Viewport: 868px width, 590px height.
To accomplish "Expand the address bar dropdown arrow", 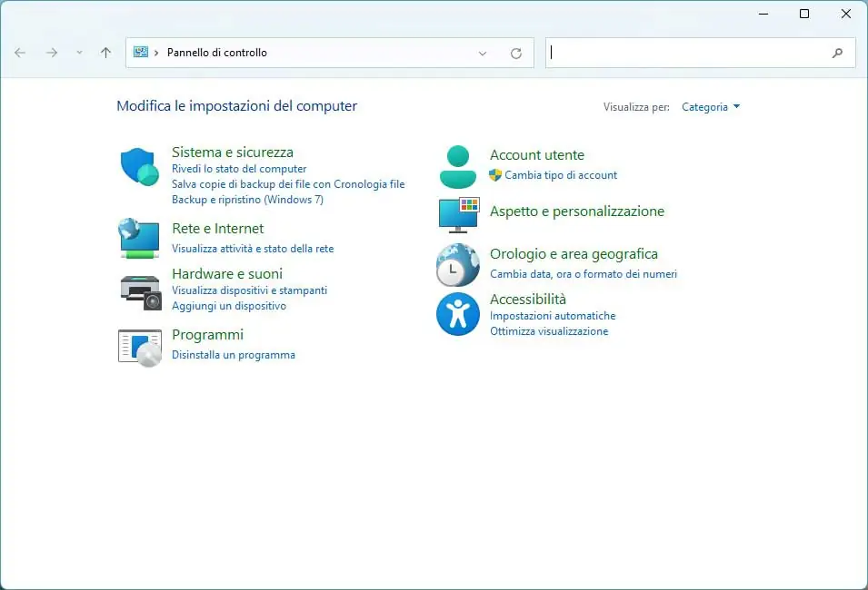I will click(483, 53).
